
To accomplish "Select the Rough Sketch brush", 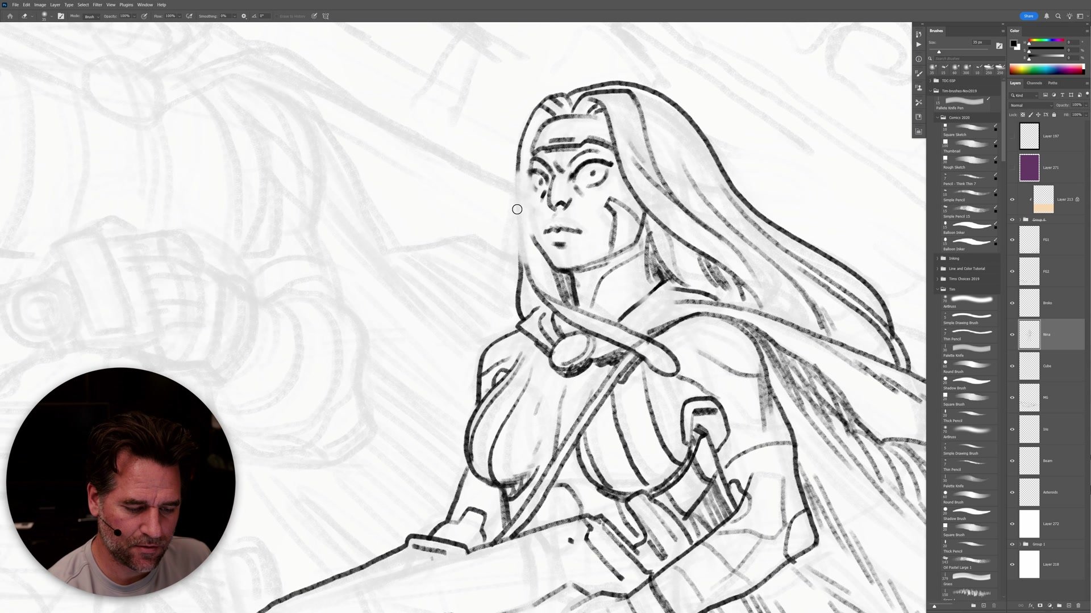I will [x=966, y=161].
